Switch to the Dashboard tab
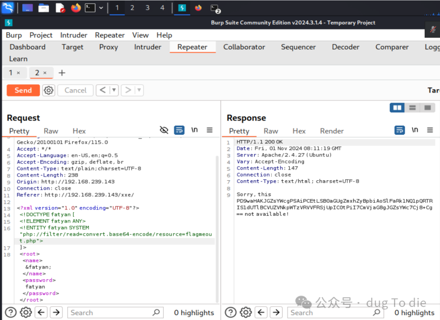Screen dimensions: 440x320 tap(28, 47)
